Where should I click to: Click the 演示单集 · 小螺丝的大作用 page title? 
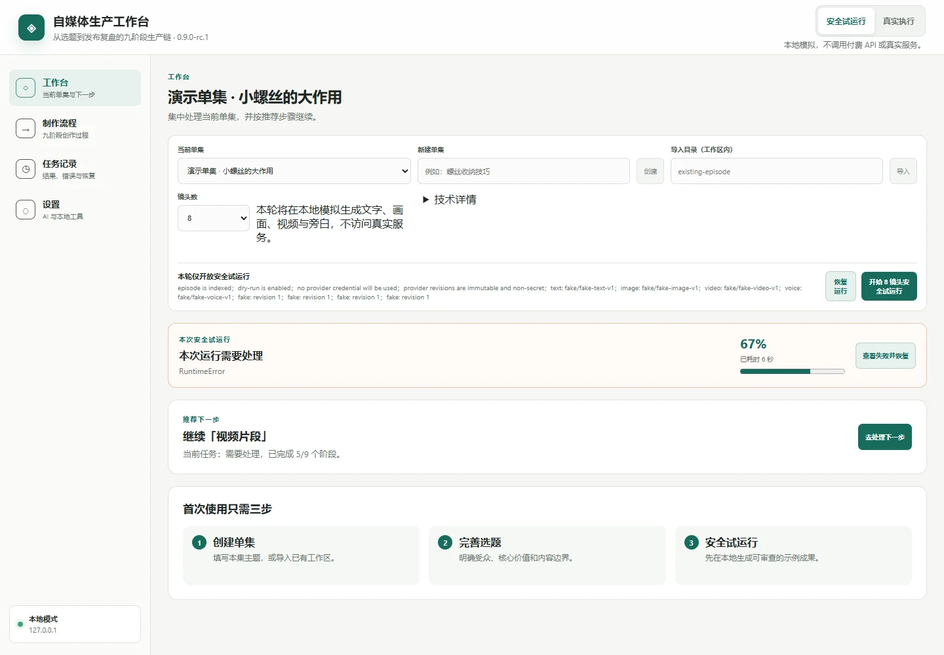coord(254,98)
